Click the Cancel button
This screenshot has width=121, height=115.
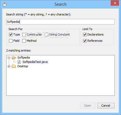(106, 106)
